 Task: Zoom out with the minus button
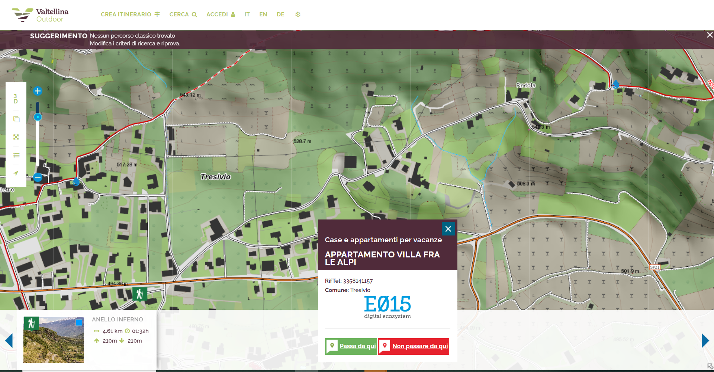point(38,177)
